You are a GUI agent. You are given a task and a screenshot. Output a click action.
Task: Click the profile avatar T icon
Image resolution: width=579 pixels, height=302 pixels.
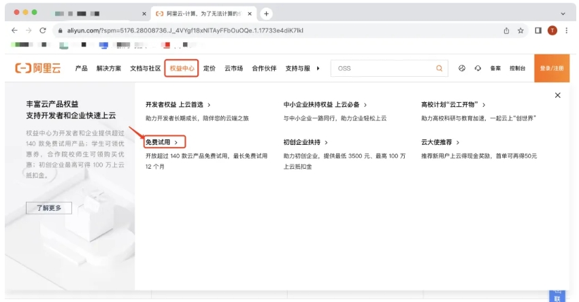click(x=552, y=31)
